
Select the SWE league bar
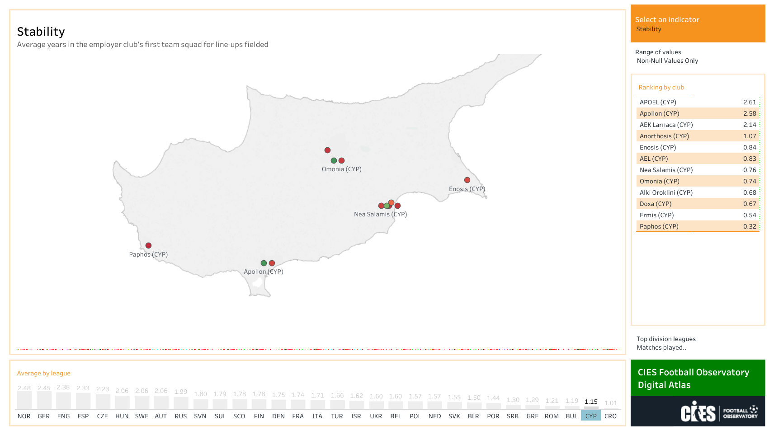click(x=142, y=402)
